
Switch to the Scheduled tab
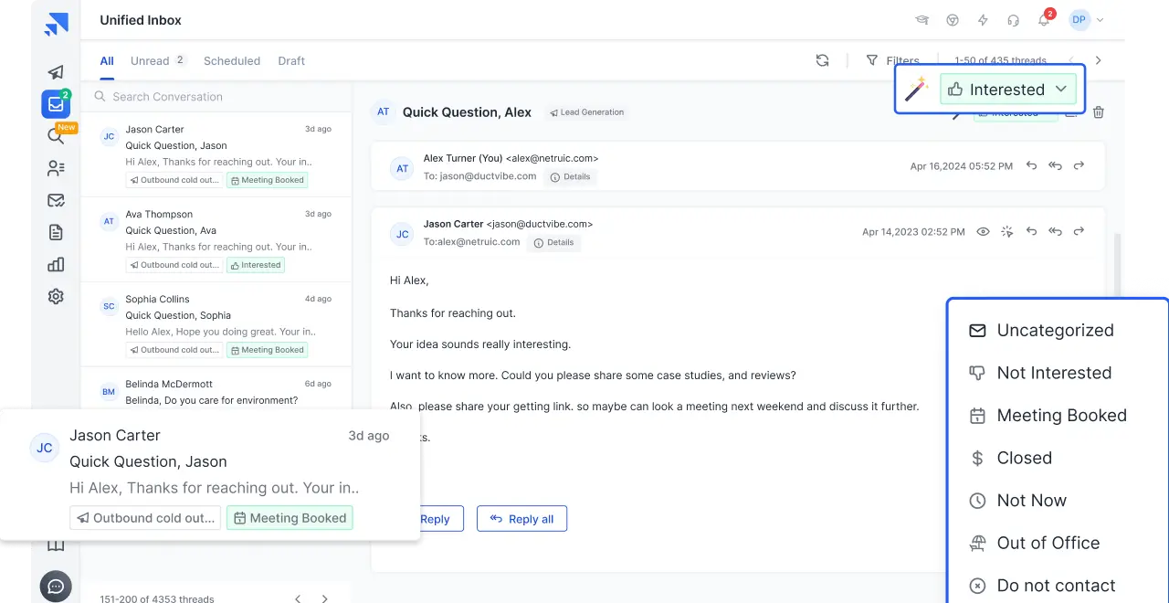232,61
